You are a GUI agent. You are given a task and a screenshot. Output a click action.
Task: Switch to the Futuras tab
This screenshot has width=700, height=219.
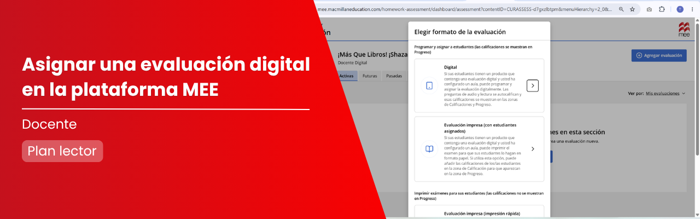point(370,76)
